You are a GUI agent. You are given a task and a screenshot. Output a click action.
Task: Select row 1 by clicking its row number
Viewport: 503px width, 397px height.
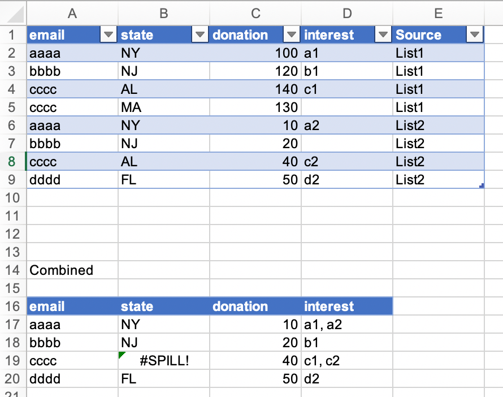12,34
